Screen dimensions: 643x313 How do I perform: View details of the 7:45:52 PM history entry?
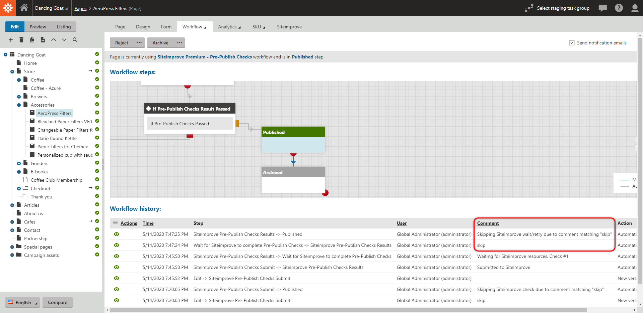tap(117, 278)
